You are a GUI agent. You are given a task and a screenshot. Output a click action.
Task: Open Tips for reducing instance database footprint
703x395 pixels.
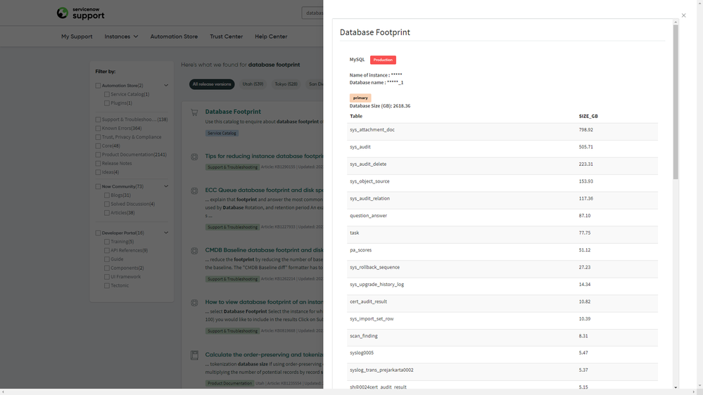pyautogui.click(x=264, y=156)
